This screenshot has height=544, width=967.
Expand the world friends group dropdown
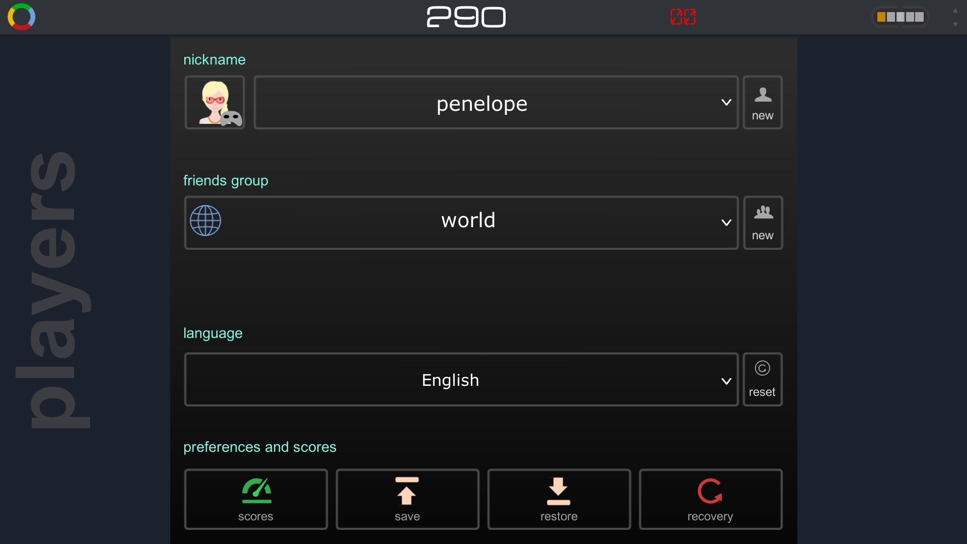[726, 223]
